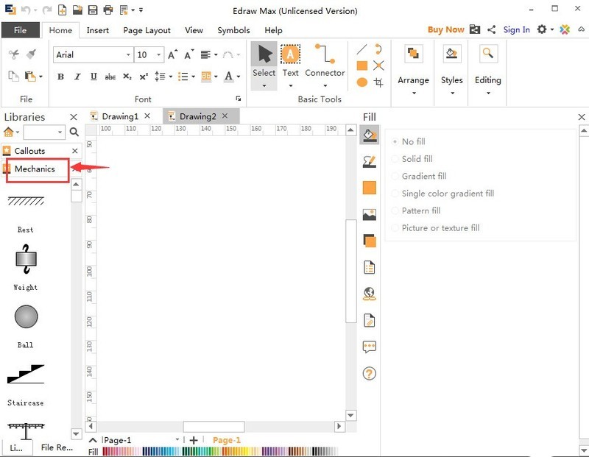Click the copy icon

tap(13, 77)
